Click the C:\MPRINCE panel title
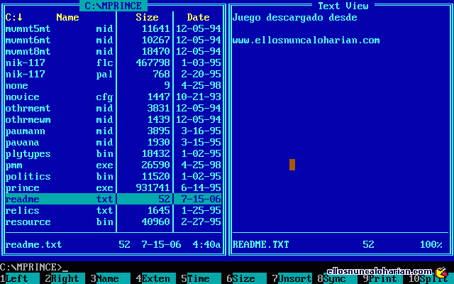Image resolution: width=454 pixels, height=284 pixels. (113, 6)
